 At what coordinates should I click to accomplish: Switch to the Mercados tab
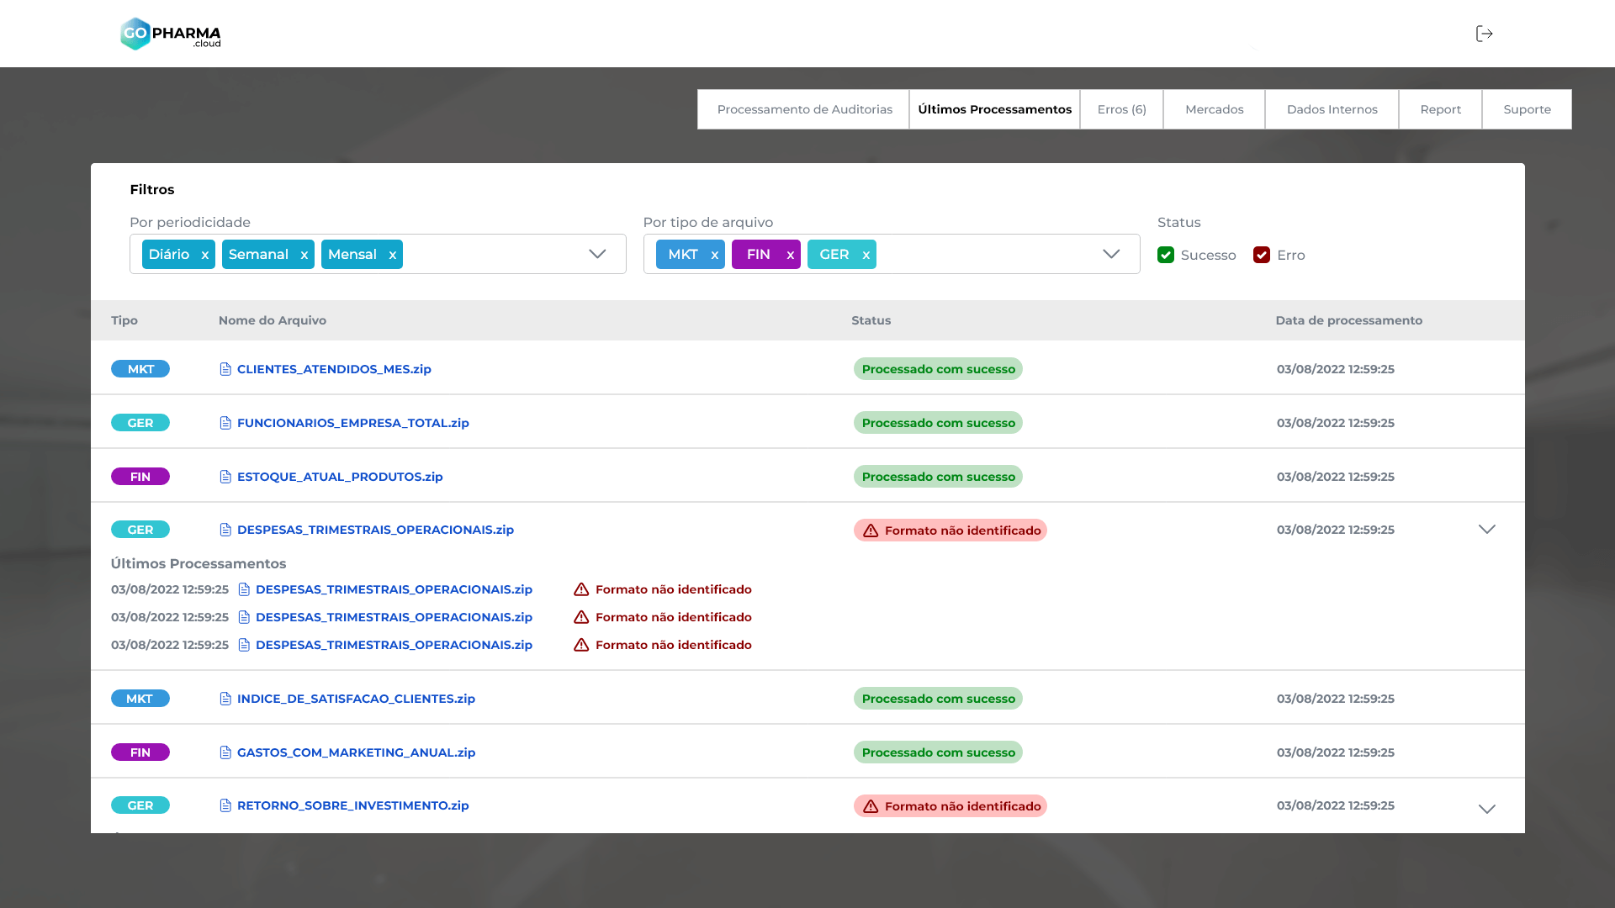1215,109
